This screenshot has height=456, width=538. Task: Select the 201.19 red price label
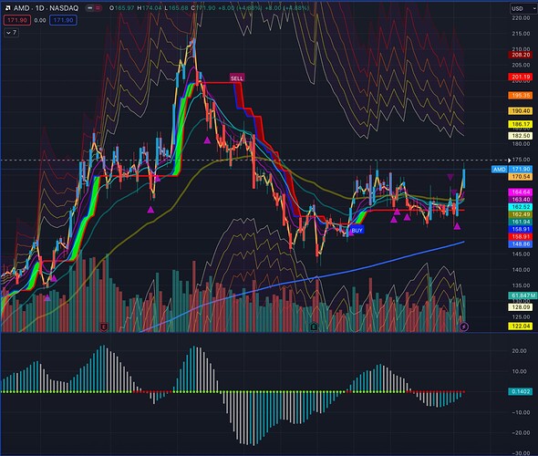(521, 77)
